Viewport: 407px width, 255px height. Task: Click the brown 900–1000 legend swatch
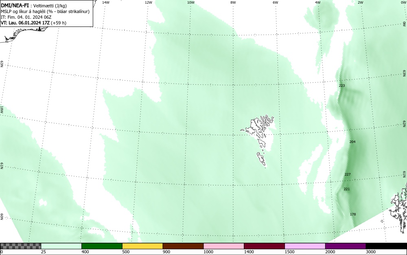[183, 246]
